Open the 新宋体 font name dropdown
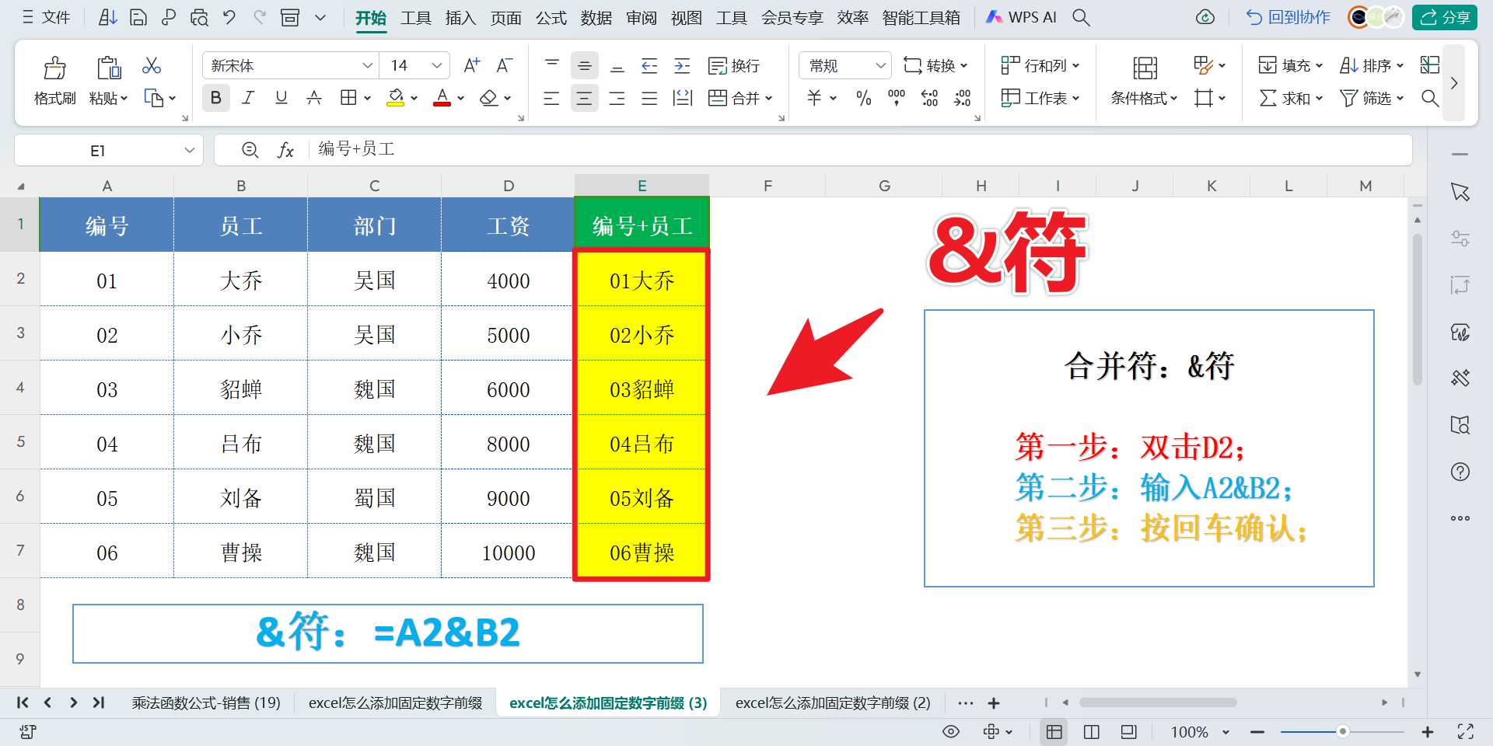1493x746 pixels. coord(366,65)
